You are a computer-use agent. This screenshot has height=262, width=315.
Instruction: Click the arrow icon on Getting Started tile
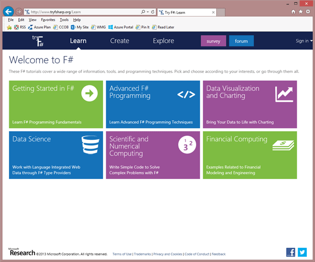[x=89, y=93]
